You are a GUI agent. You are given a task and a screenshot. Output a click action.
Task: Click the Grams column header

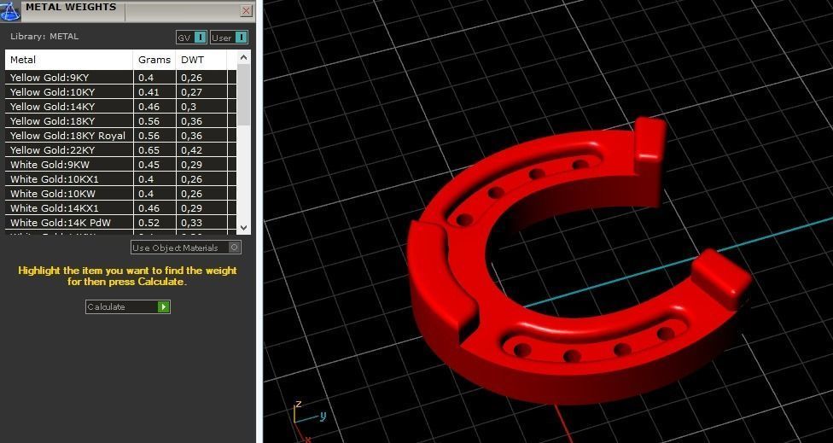pyautogui.click(x=154, y=60)
